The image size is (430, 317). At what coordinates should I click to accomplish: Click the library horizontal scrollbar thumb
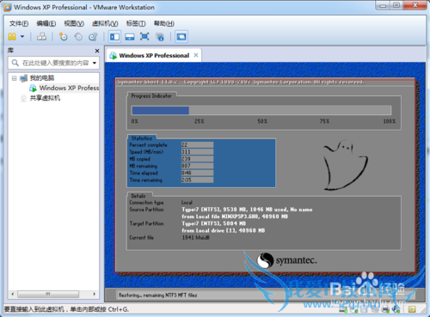(48, 294)
